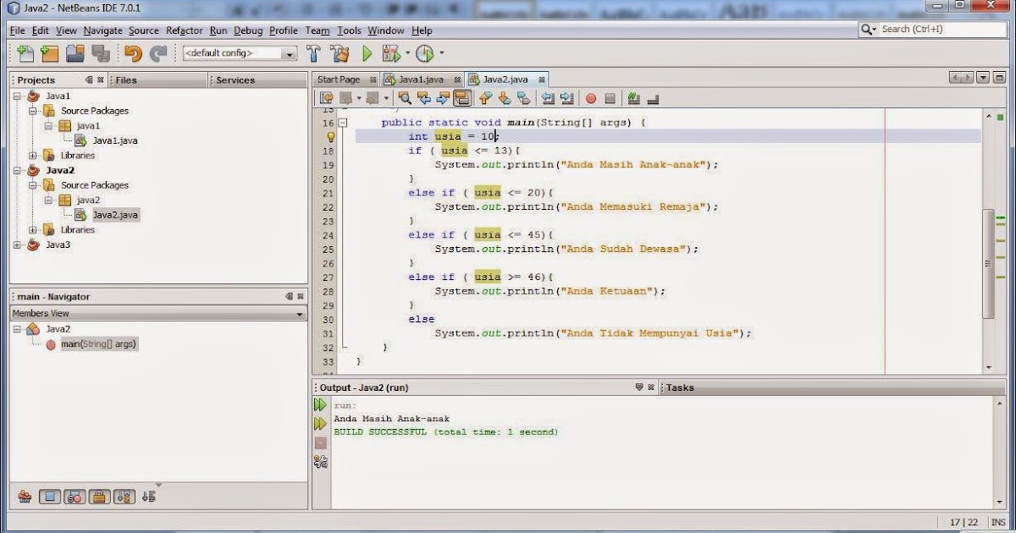
Task: Undo the last edit with the Undo icon
Action: click(x=133, y=52)
